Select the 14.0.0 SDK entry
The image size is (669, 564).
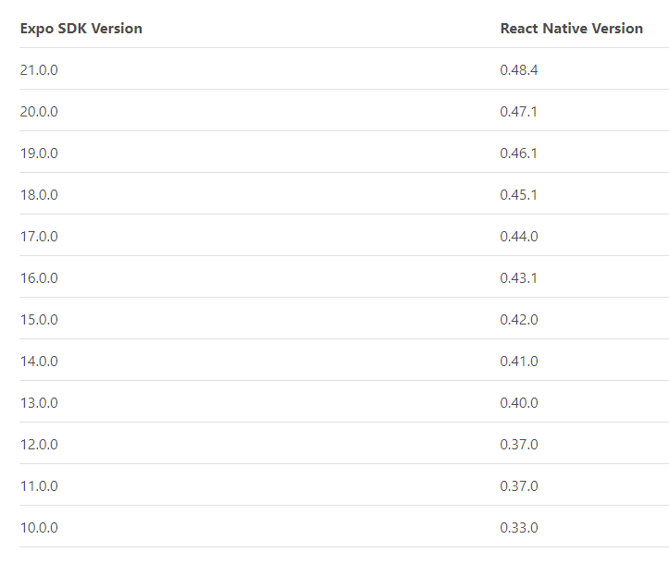[39, 362]
